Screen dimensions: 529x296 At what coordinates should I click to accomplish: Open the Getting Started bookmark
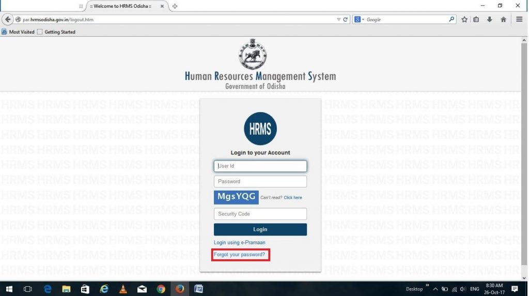56,32
